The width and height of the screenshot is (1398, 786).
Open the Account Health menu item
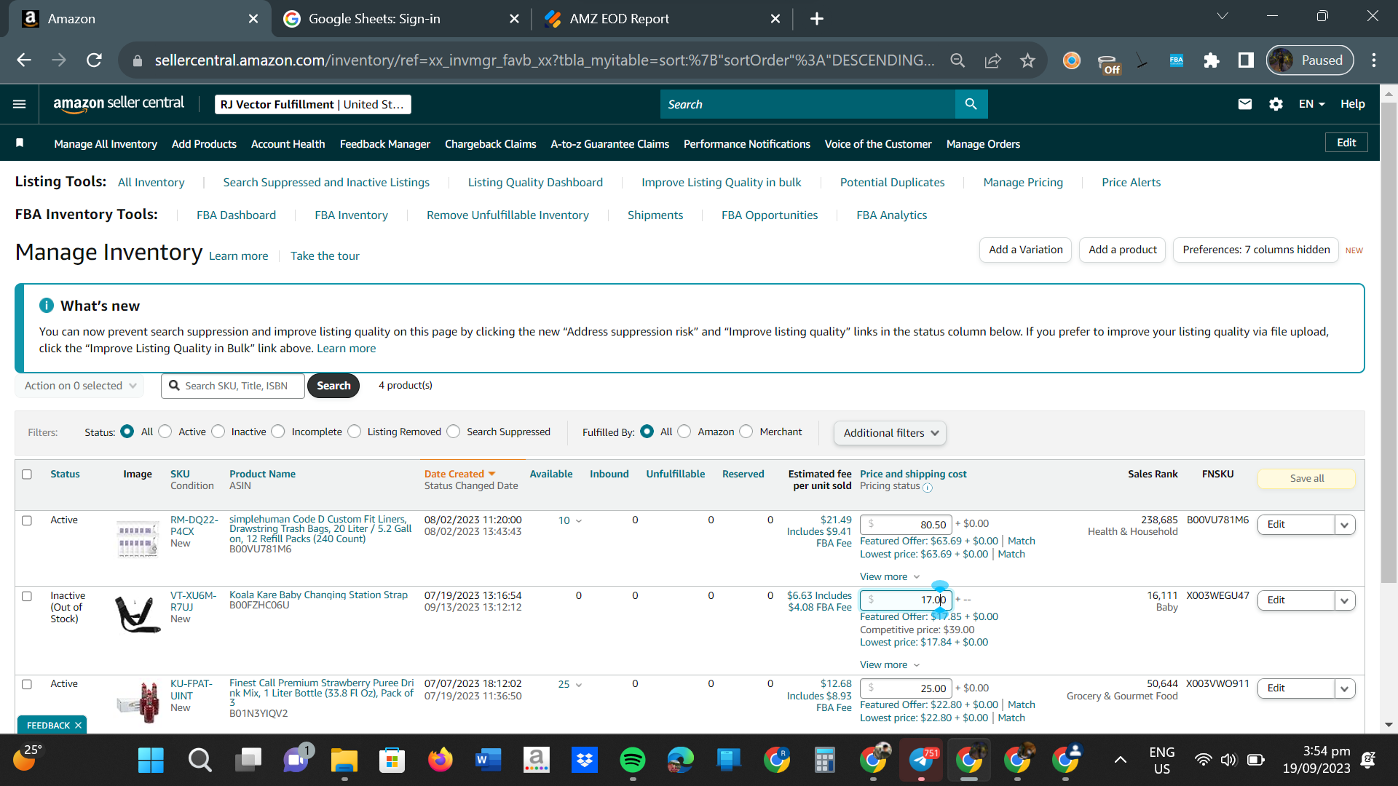(288, 144)
